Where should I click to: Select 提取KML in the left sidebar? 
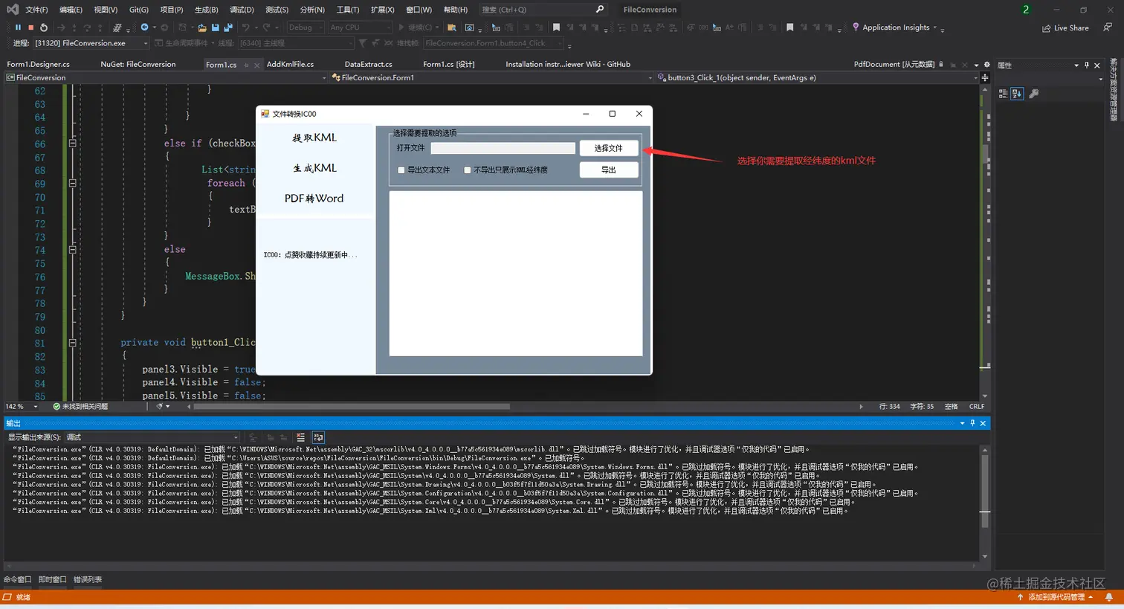pyautogui.click(x=314, y=138)
